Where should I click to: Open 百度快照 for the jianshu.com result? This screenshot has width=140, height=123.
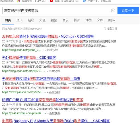[55, 92]
